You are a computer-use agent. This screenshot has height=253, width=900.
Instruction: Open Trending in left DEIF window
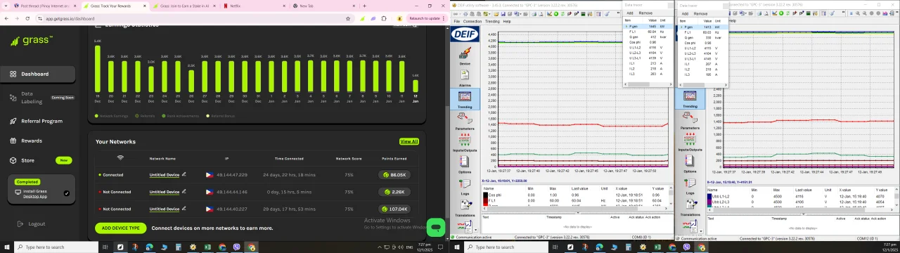tap(465, 99)
